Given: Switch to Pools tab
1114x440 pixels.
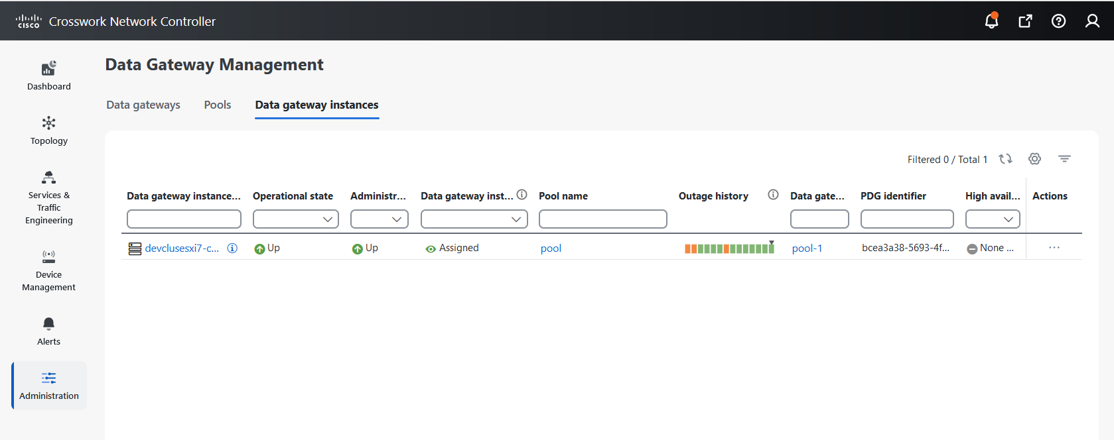Looking at the screenshot, I should click(x=218, y=105).
